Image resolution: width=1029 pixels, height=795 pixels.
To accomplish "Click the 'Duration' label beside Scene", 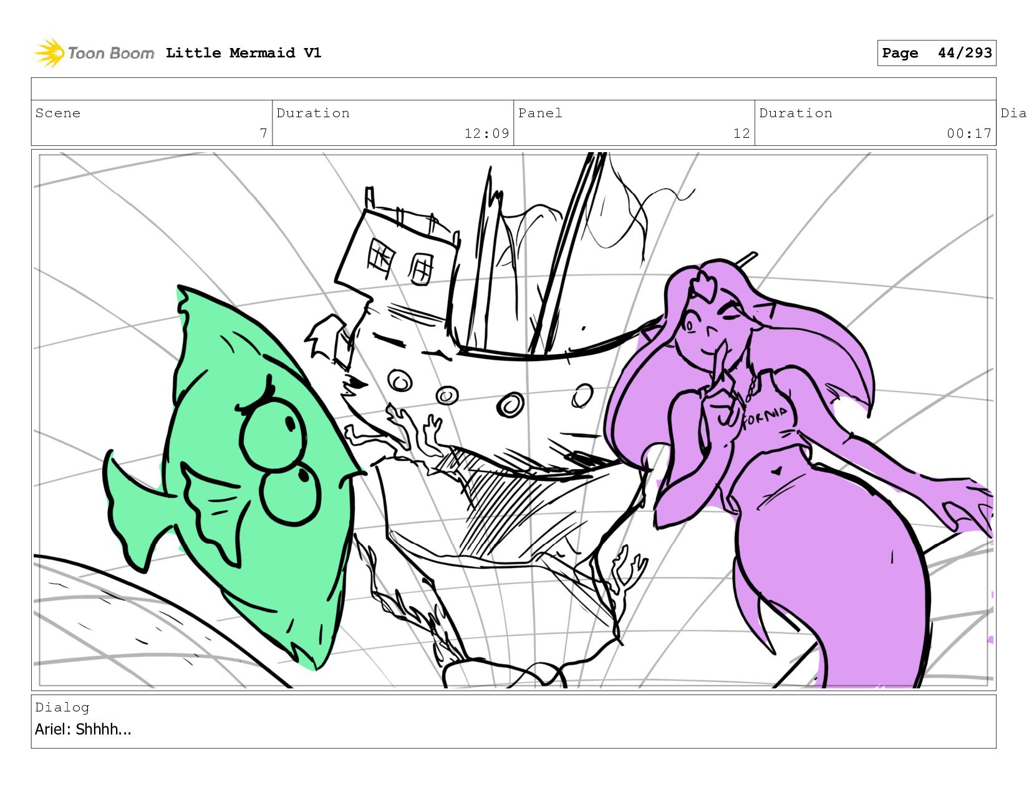I will click(313, 113).
